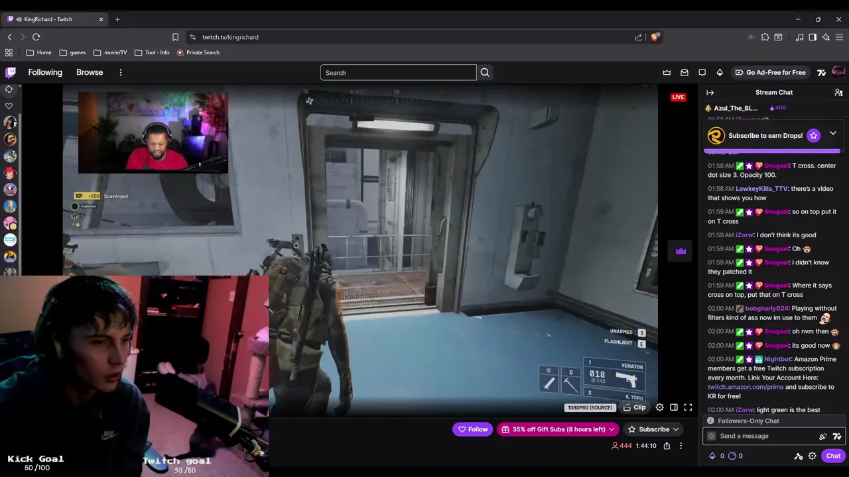The width and height of the screenshot is (849, 477).
Task: Click the search magnifier button
Action: point(485,72)
